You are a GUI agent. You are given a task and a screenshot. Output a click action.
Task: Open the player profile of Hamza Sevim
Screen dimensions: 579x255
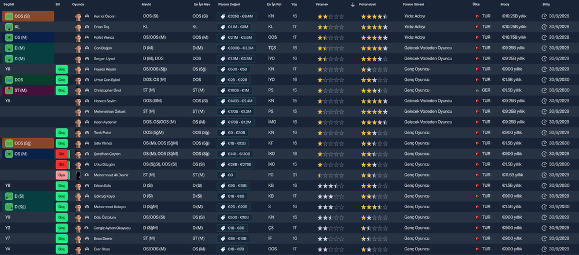(104, 101)
